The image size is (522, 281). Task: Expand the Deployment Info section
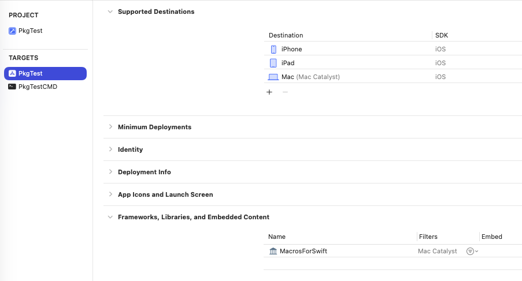pyautogui.click(x=110, y=172)
